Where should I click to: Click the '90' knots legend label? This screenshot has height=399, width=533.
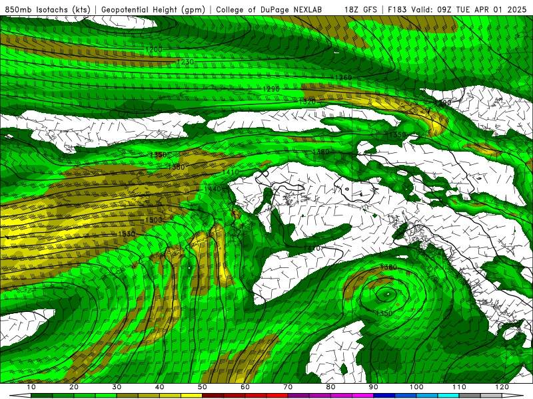coord(374,387)
